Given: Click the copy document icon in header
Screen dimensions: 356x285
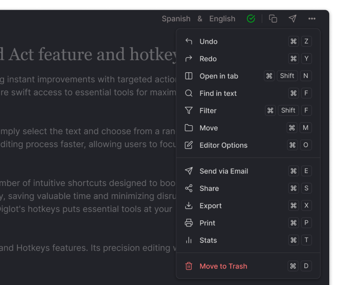Looking at the screenshot, I should point(273,19).
